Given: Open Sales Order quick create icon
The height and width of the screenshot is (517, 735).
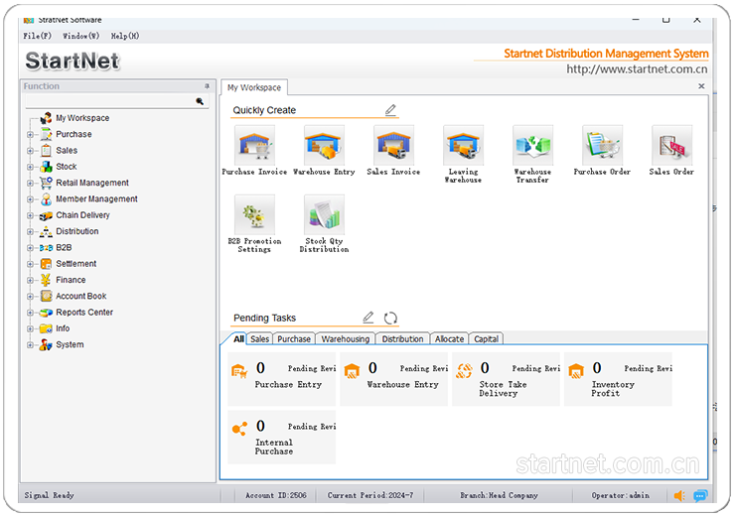Looking at the screenshot, I should (x=671, y=145).
